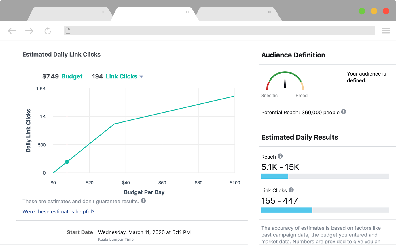The width and height of the screenshot is (396, 245).
Task: Open the browser hamburger menu
Action: coord(386,31)
